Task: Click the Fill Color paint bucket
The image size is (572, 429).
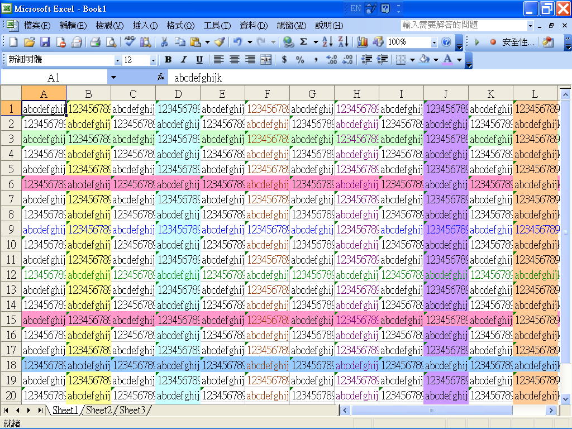Action: click(x=425, y=60)
